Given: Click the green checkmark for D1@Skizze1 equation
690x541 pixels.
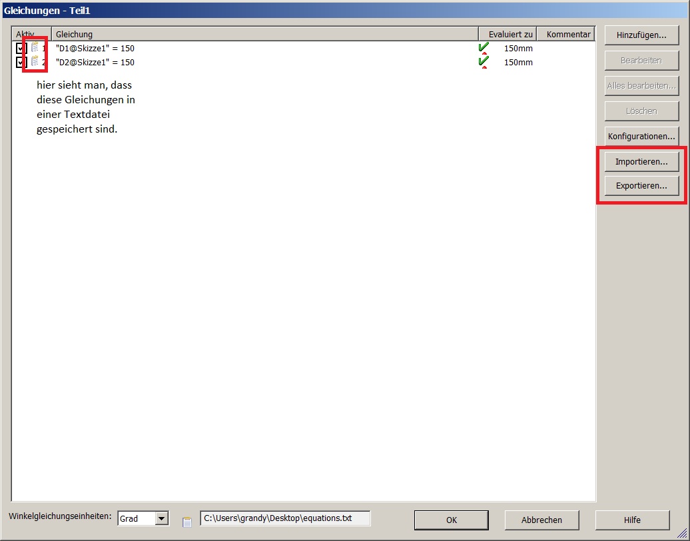Looking at the screenshot, I should click(x=484, y=47).
